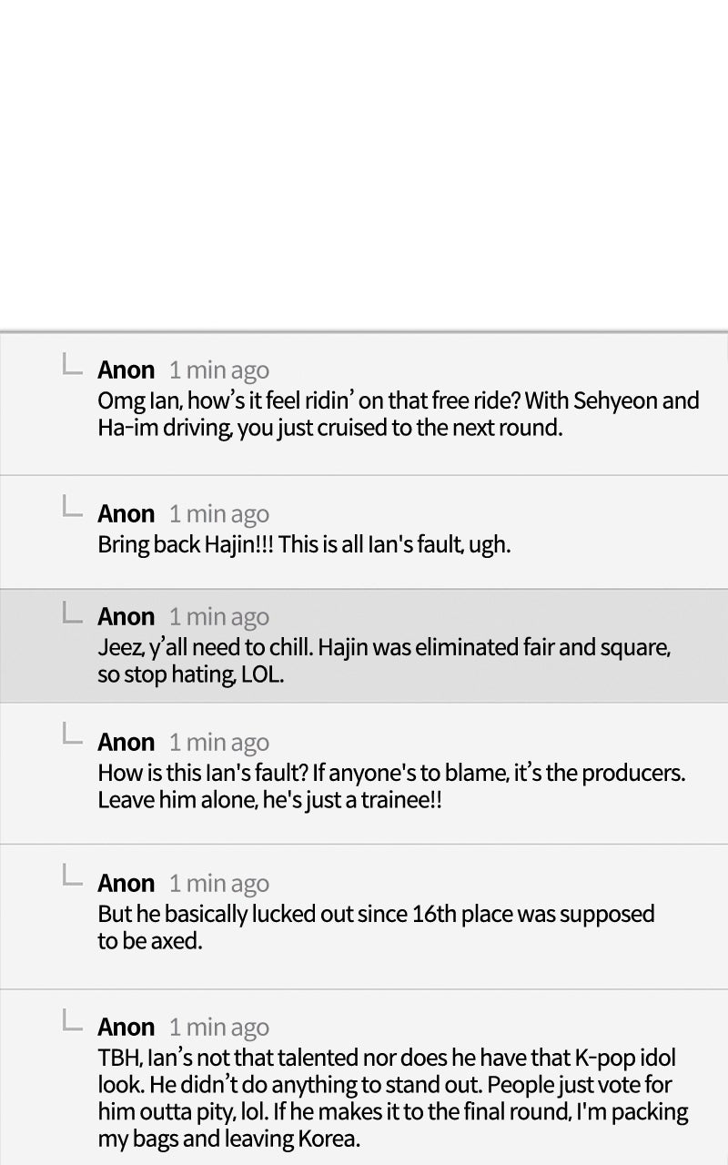
Task: Select the comment text blaming the producers
Action: click(390, 786)
